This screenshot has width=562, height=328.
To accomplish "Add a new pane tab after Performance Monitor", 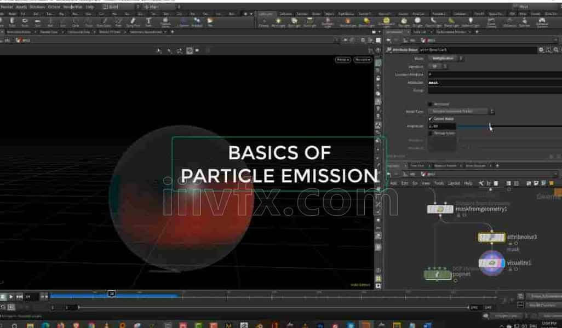I will pos(477,32).
